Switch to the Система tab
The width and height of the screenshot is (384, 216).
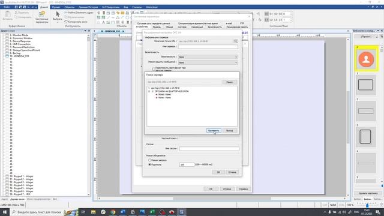pyautogui.click(x=182, y=27)
